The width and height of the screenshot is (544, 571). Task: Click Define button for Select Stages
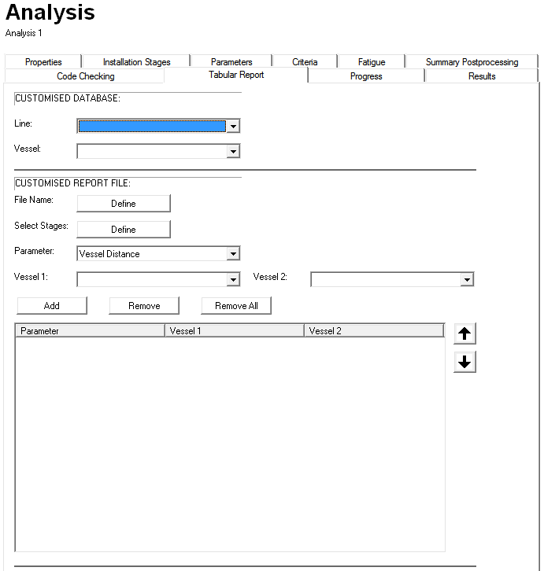click(124, 230)
